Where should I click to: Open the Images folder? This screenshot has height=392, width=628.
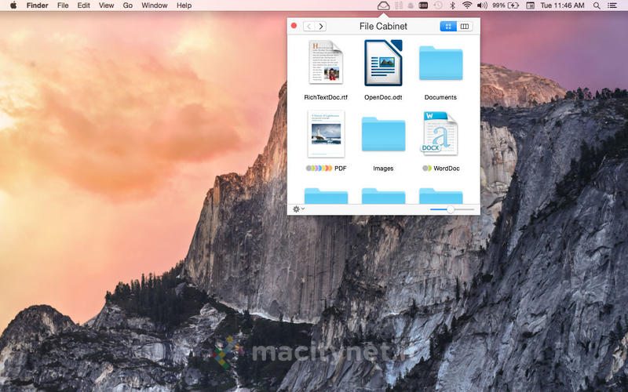pos(383,134)
